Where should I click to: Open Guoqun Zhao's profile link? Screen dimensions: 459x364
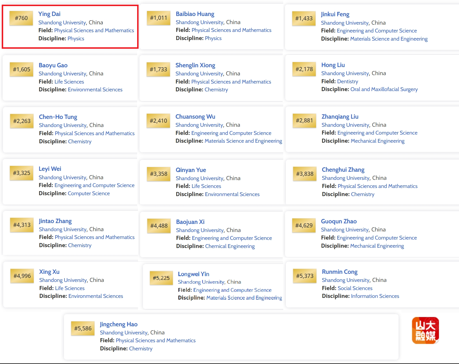point(339,221)
